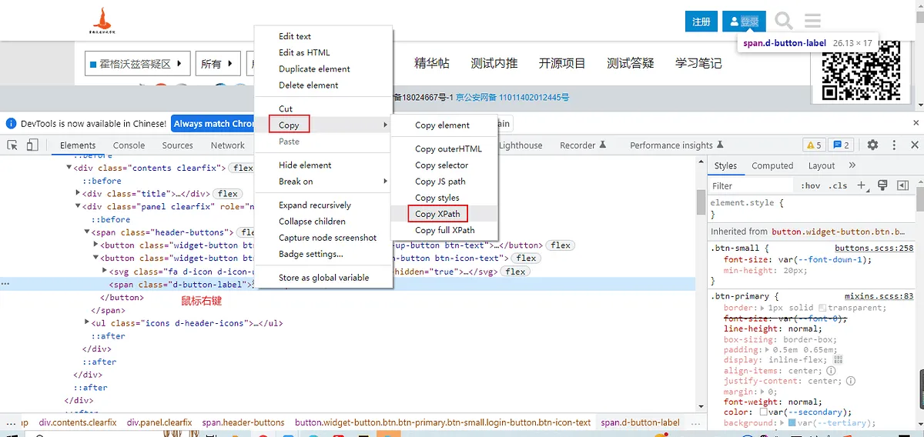Click the transparent border color swatch

tap(822, 308)
